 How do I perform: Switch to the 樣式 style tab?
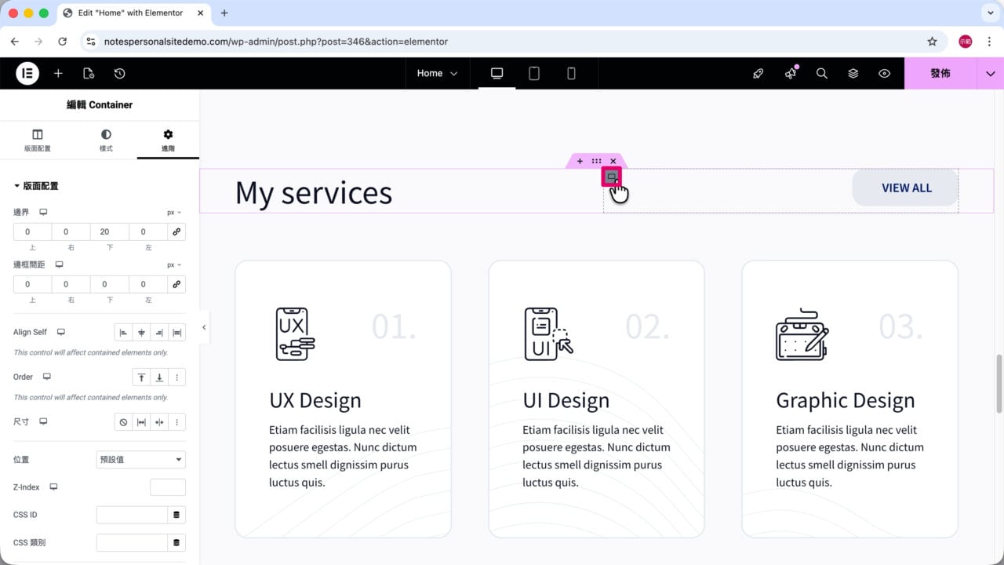(x=106, y=140)
